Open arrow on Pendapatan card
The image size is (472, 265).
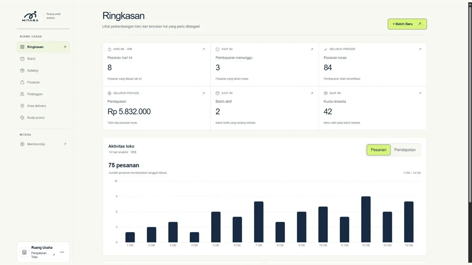pyautogui.click(x=204, y=93)
